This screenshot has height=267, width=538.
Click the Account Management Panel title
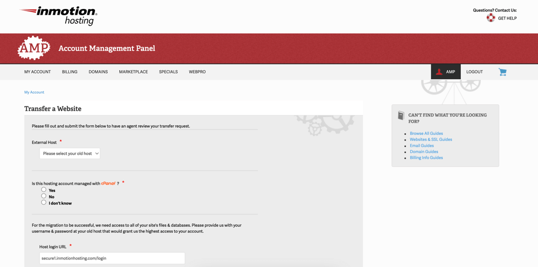coord(107,48)
